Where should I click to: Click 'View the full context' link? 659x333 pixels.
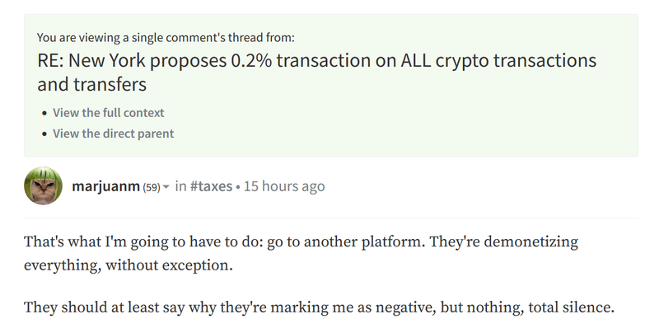pos(109,112)
